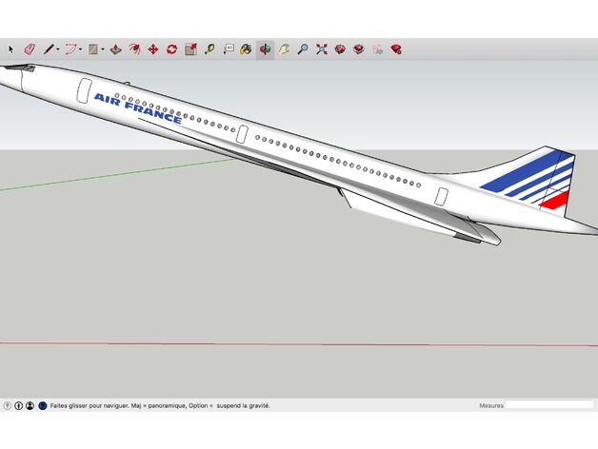Select the Rectangle shape tool
Image resolution: width=598 pixels, height=449 pixels.
tap(93, 49)
